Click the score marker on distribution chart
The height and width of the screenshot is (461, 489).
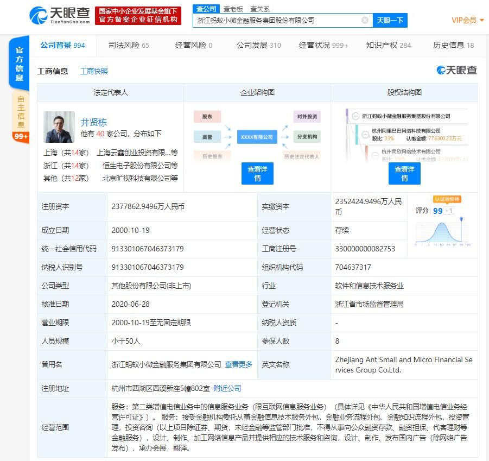(461, 219)
